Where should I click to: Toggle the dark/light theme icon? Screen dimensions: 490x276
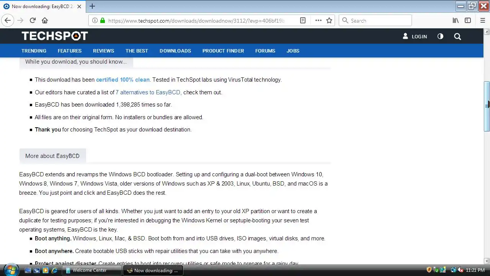440,36
